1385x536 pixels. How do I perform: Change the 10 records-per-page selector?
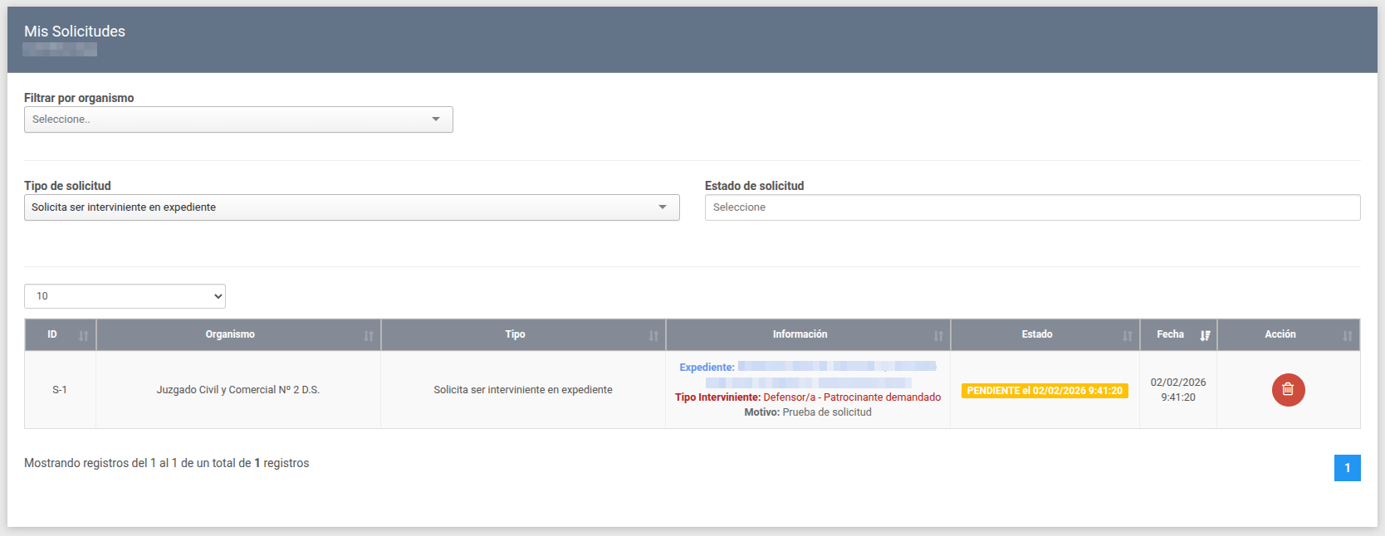(x=125, y=296)
